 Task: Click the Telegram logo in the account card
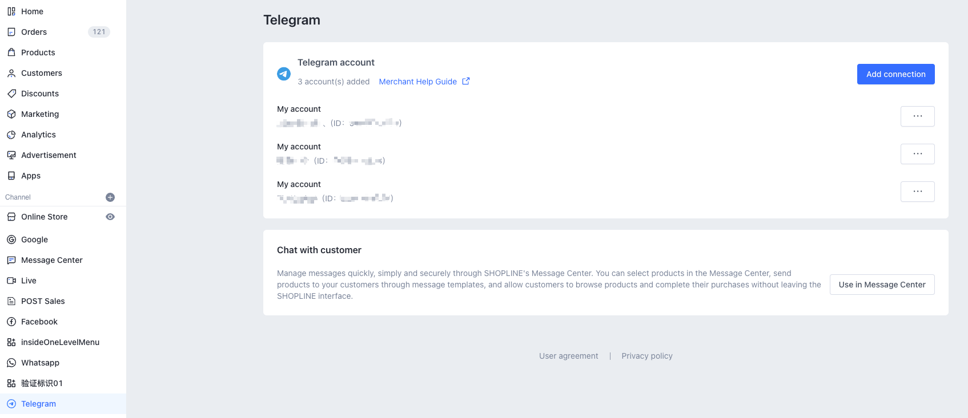coord(284,74)
